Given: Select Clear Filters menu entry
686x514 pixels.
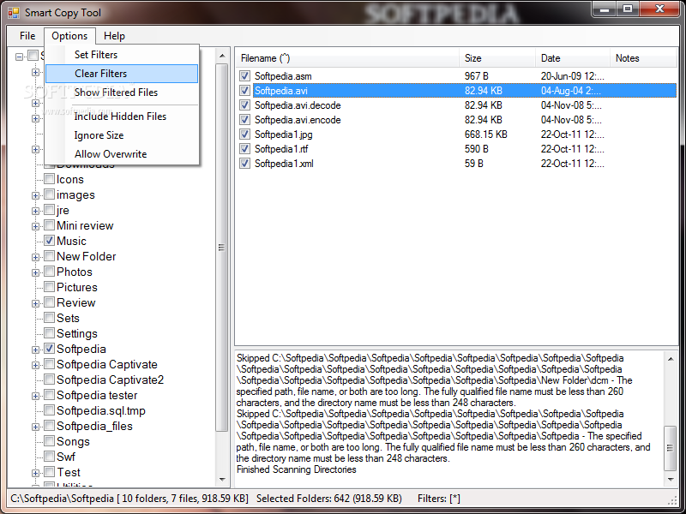Looking at the screenshot, I should [122, 74].
